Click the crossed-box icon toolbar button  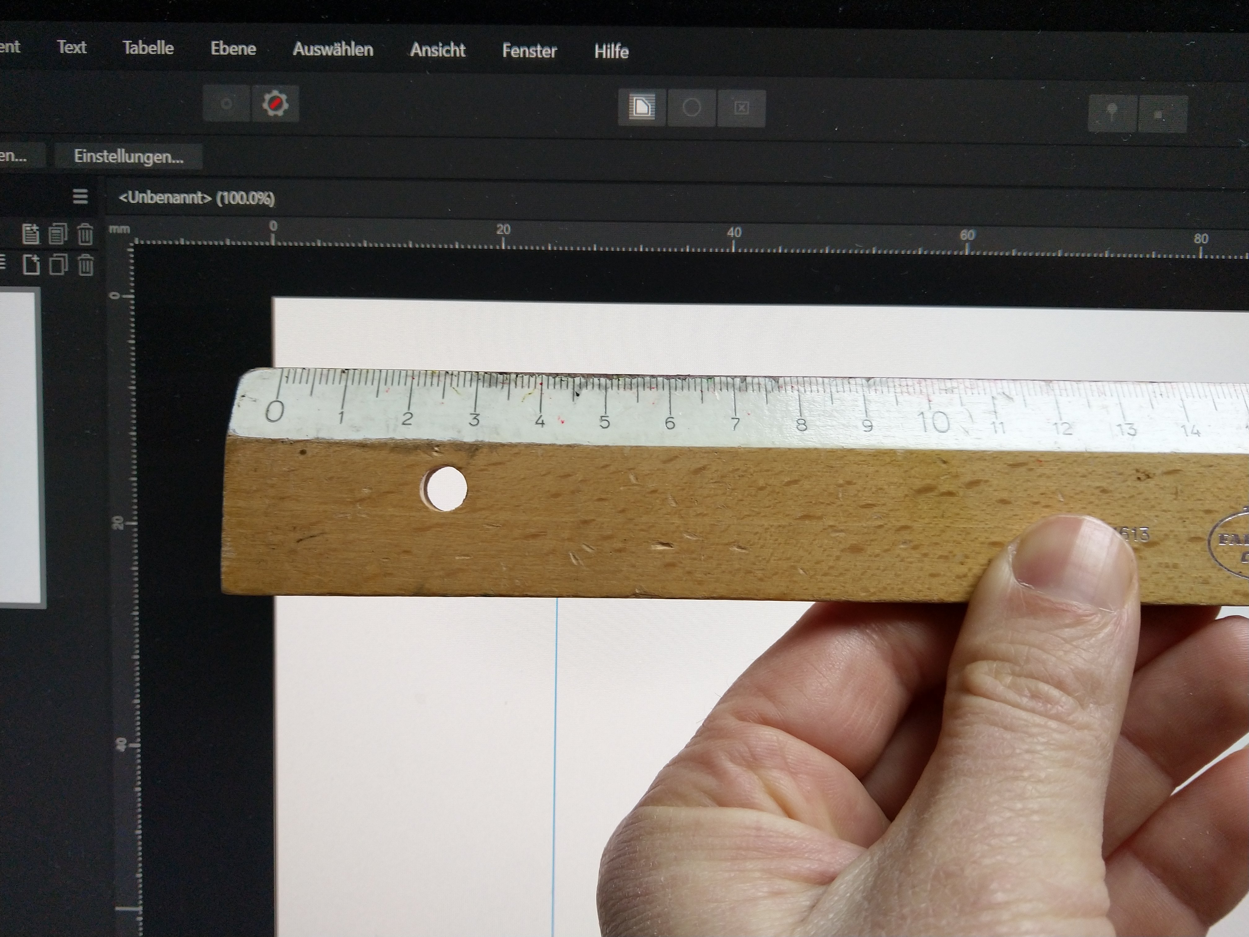pos(741,108)
